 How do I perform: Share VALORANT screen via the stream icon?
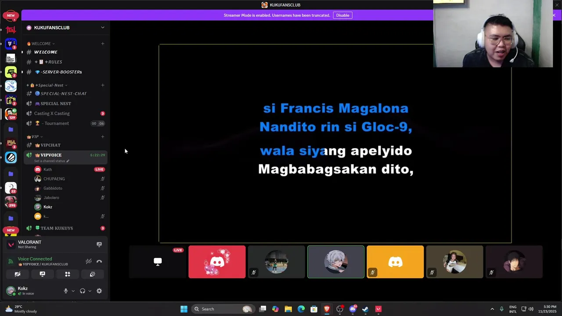click(x=99, y=244)
